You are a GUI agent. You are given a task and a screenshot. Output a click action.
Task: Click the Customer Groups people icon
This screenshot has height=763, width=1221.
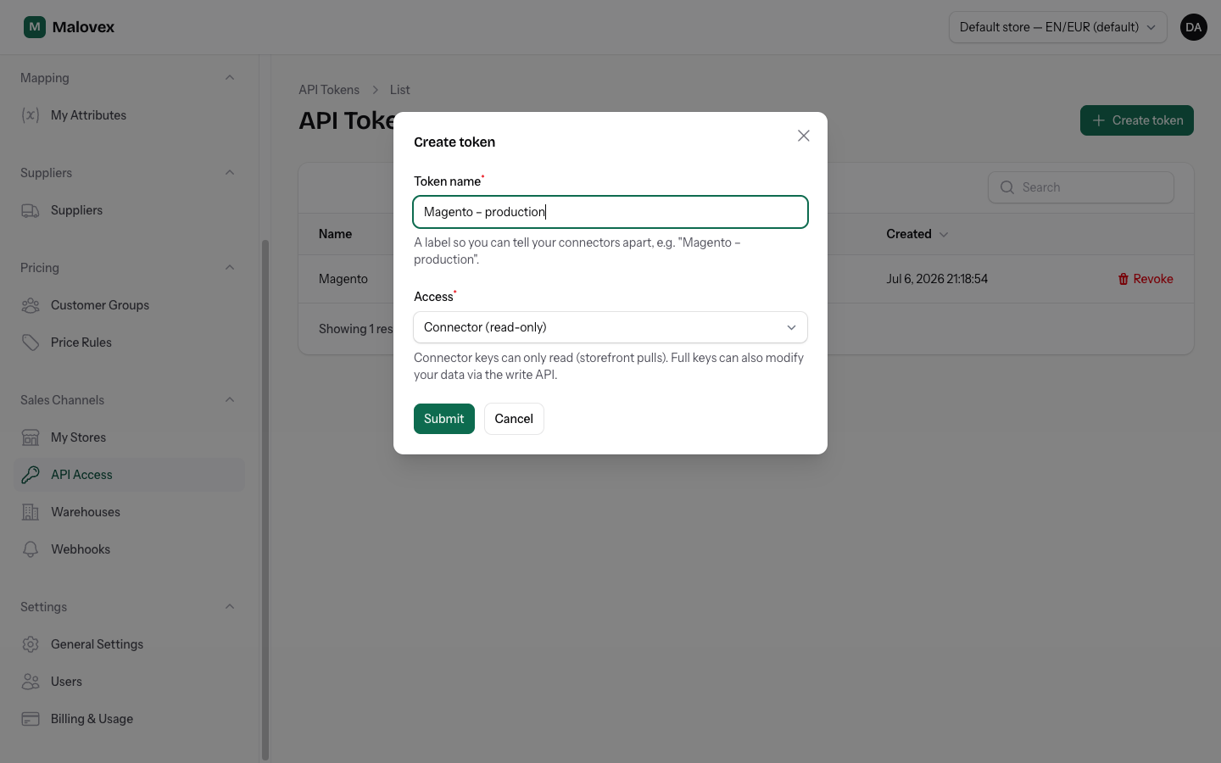31,305
